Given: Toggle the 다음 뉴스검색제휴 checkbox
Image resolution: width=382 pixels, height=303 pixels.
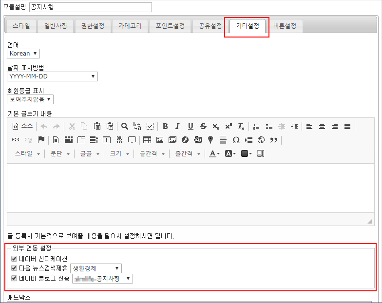Looking at the screenshot, I should pyautogui.click(x=14, y=268).
